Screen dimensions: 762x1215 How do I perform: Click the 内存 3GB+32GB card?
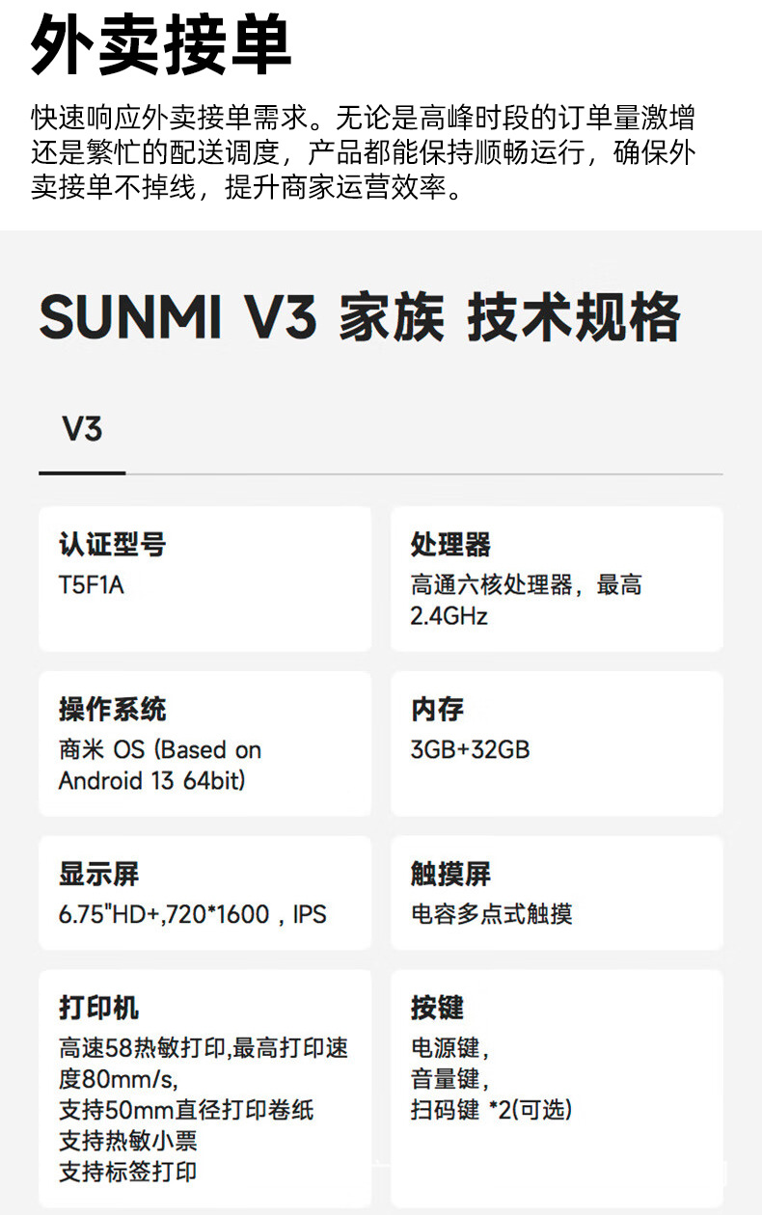click(x=557, y=743)
